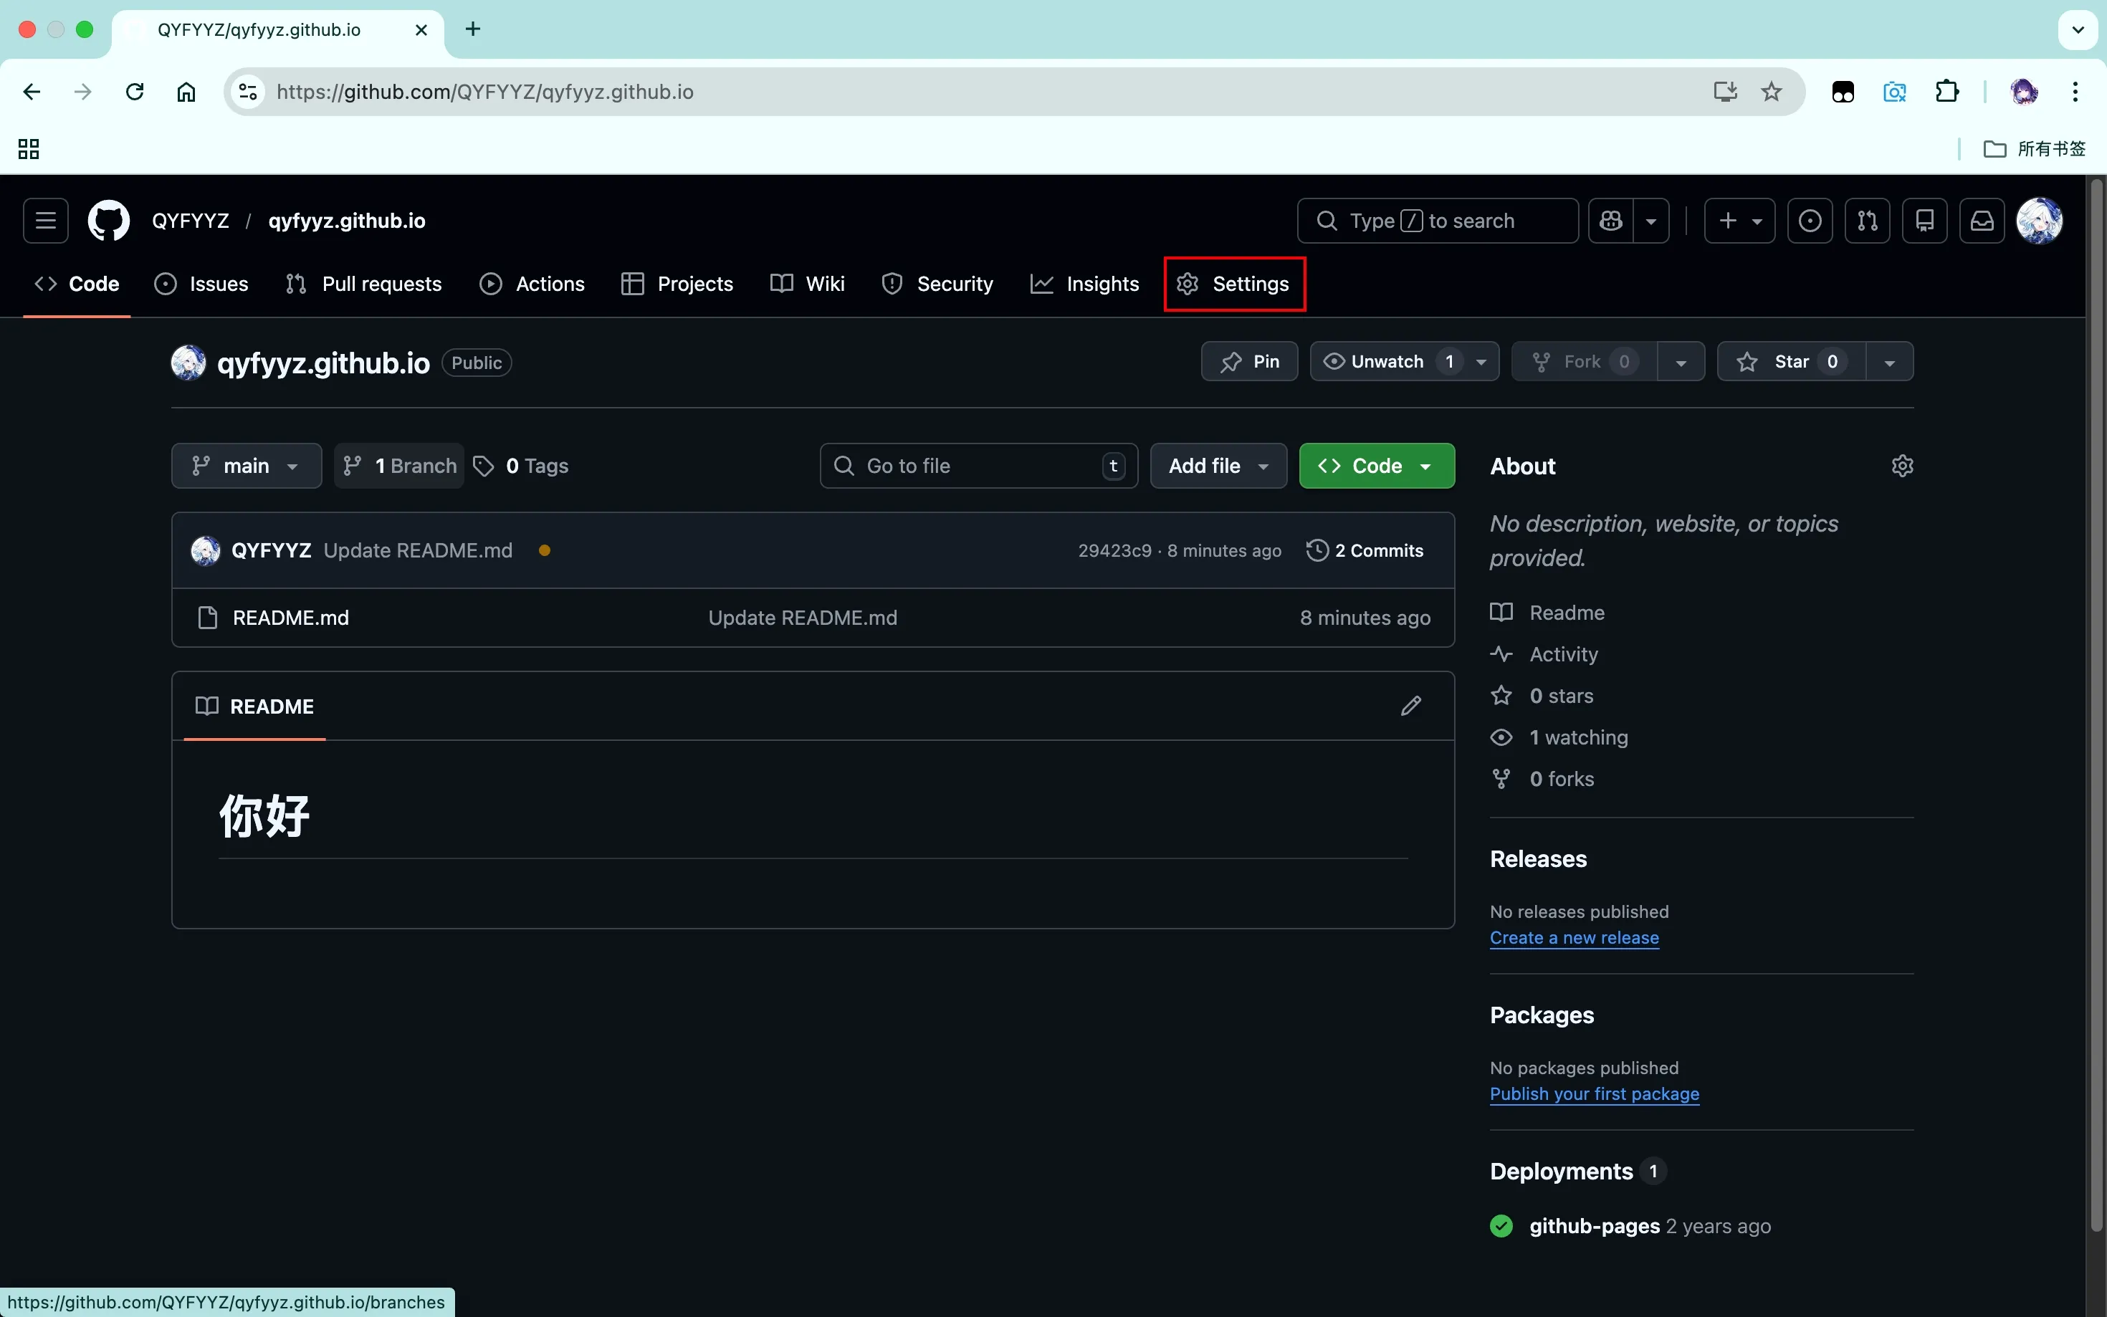Click the GitHub Octocat logo

point(109,221)
